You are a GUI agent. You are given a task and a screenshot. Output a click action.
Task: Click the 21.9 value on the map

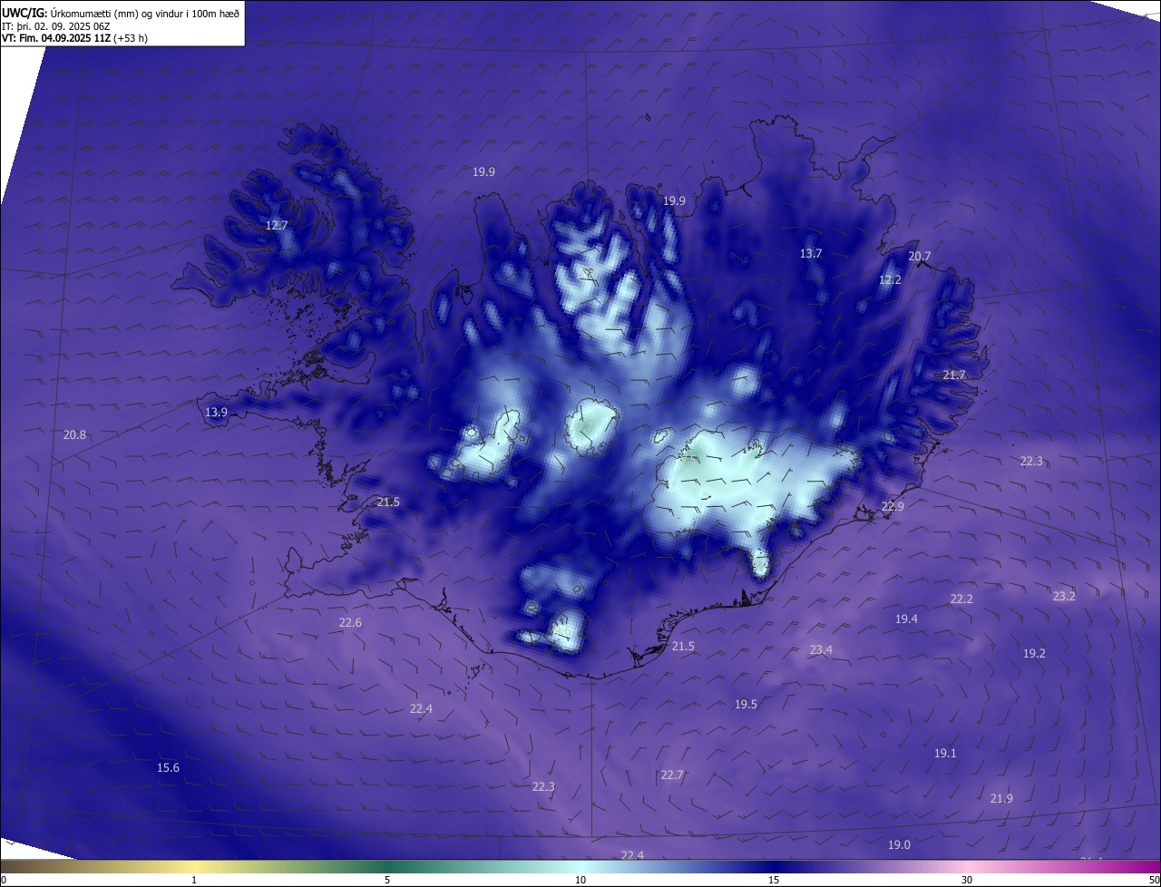[1001, 799]
